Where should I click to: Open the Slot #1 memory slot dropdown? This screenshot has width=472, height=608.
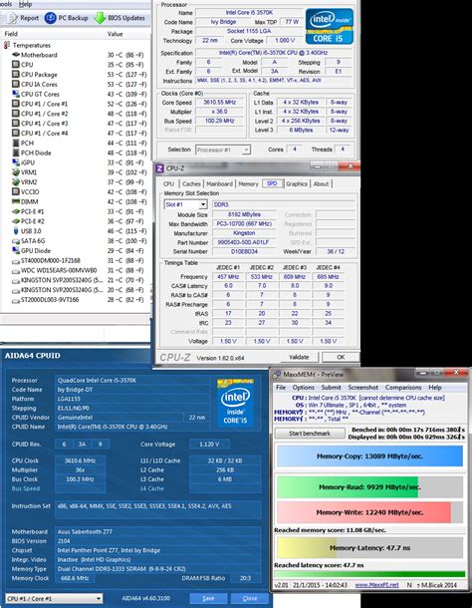pos(203,204)
